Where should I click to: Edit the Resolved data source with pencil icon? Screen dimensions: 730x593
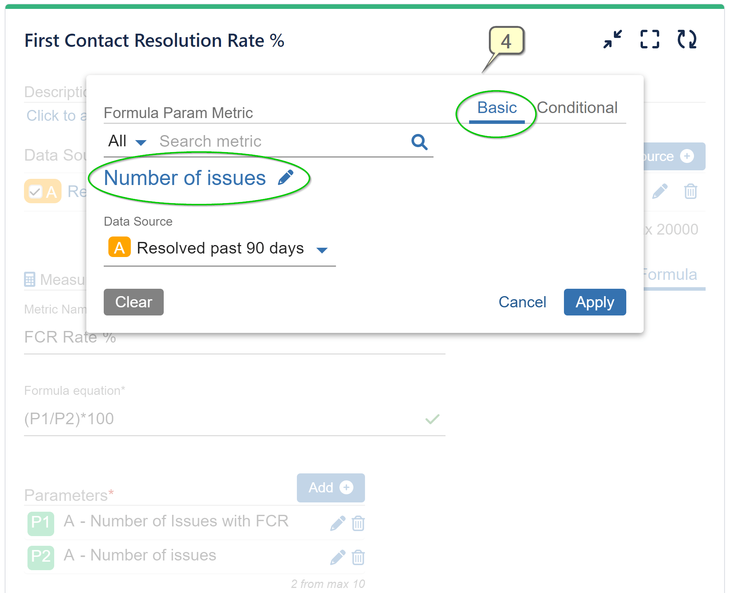[x=660, y=191]
